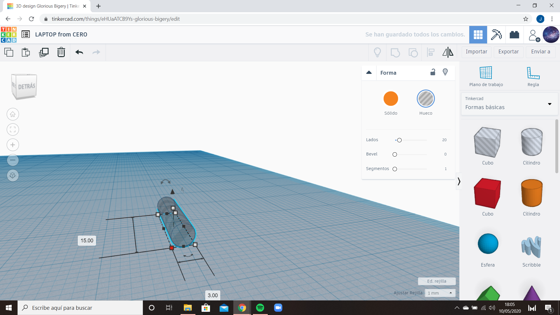The width and height of the screenshot is (560, 315).
Task: Open the designs list icon
Action: pos(26,34)
